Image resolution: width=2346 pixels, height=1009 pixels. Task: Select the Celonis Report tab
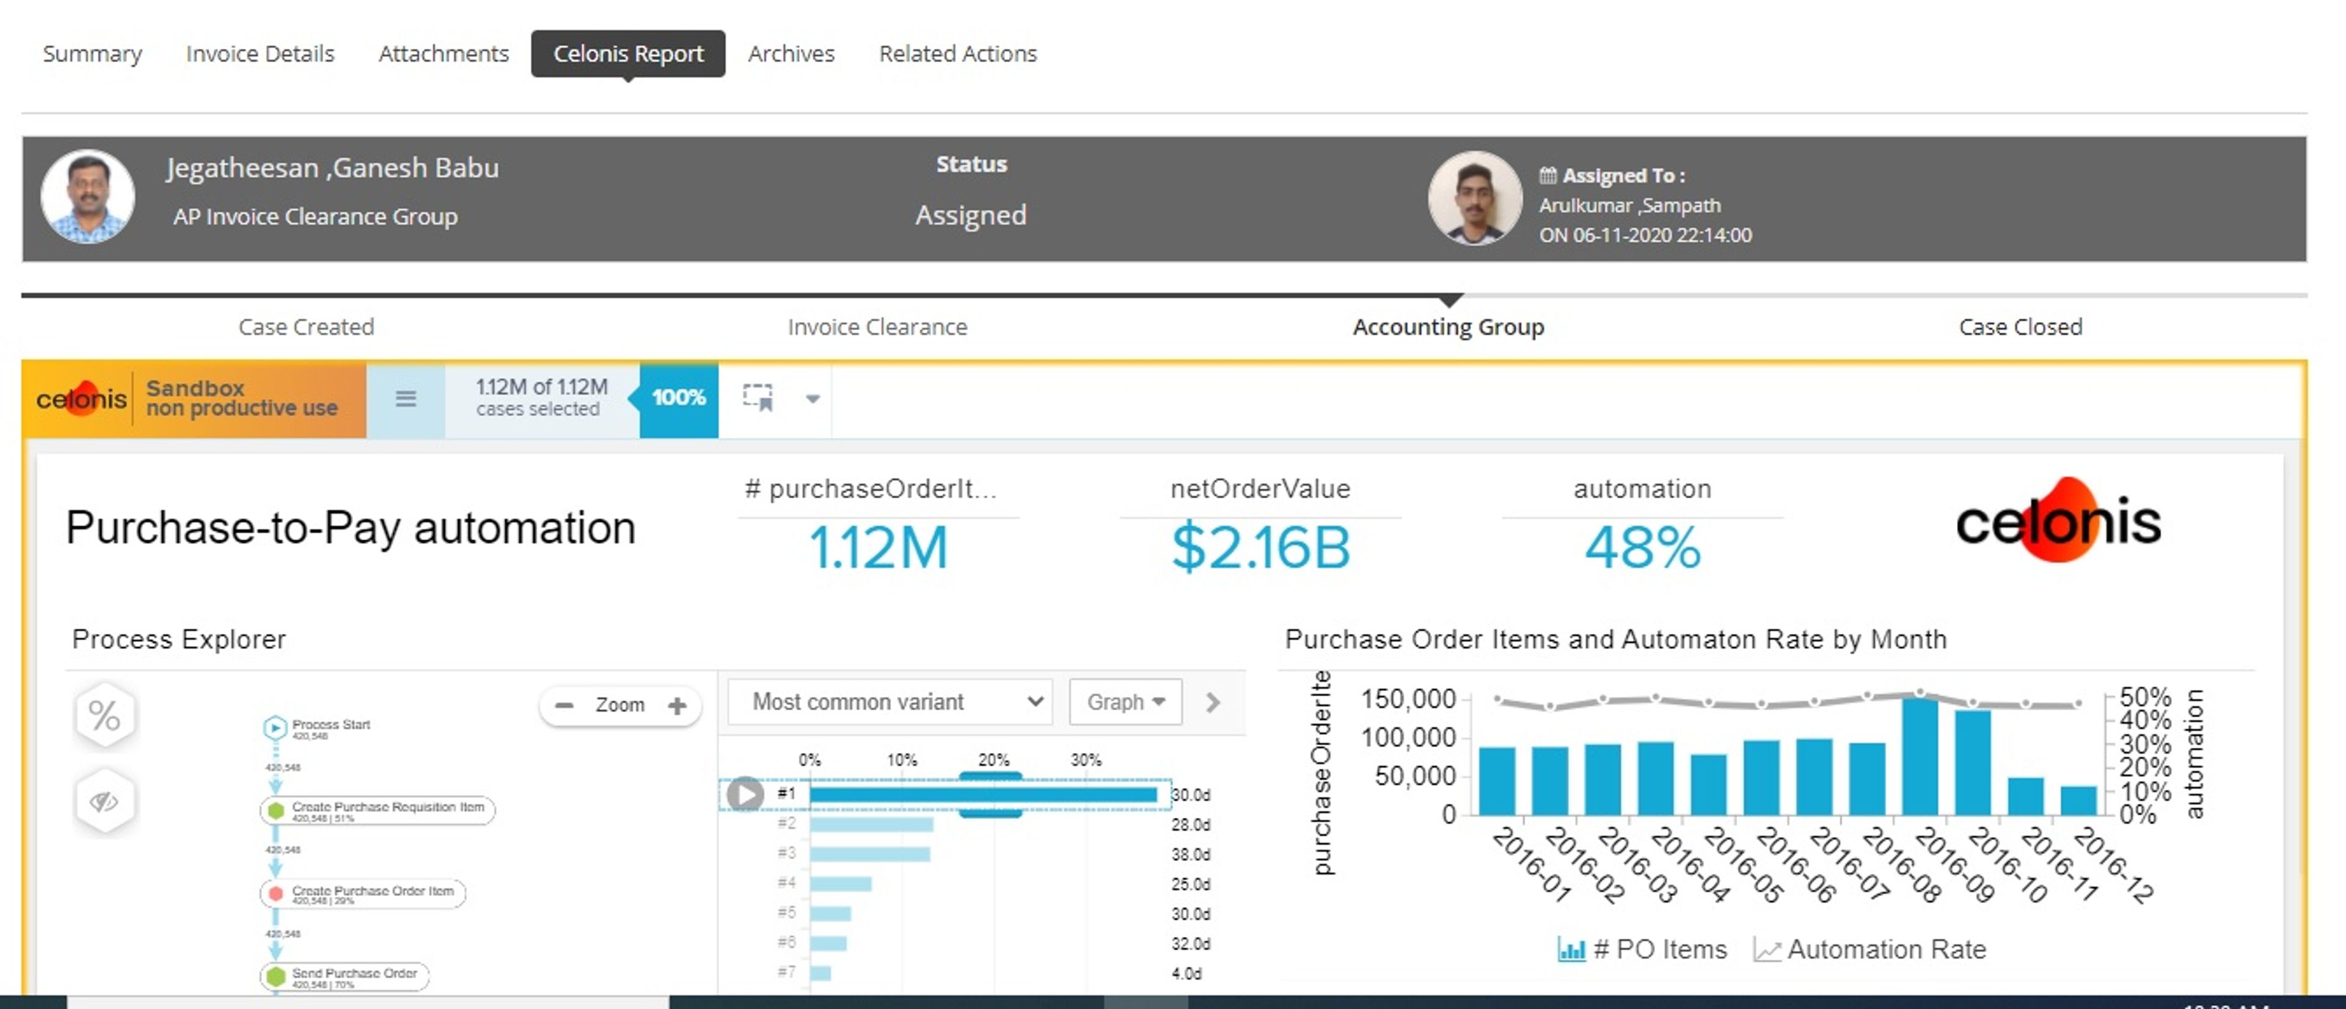(x=629, y=54)
